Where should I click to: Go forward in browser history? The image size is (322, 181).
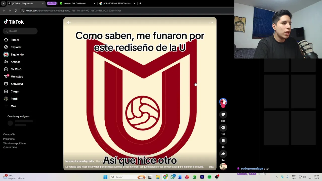pos(10,11)
